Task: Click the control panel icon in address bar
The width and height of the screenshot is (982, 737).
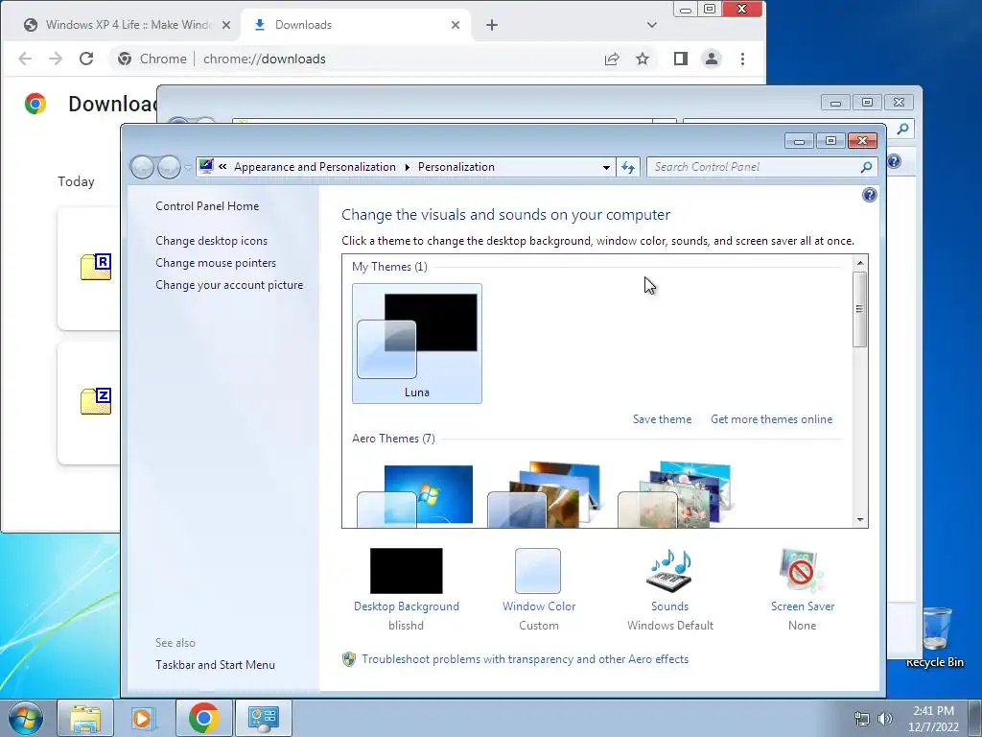Action: point(206,166)
